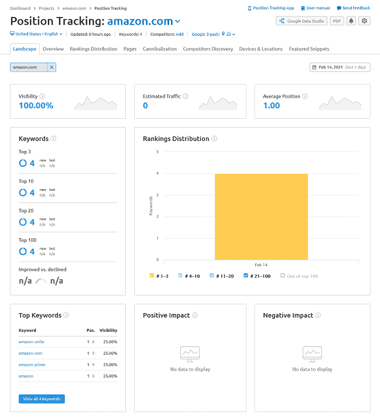Toggle the #21-100 legend checkbox
Viewport: 380px width, 419px height.
[245, 276]
